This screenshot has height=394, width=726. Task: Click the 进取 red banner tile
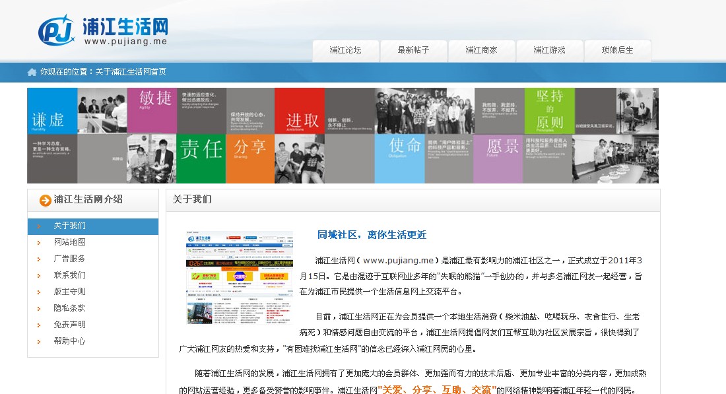click(x=300, y=111)
